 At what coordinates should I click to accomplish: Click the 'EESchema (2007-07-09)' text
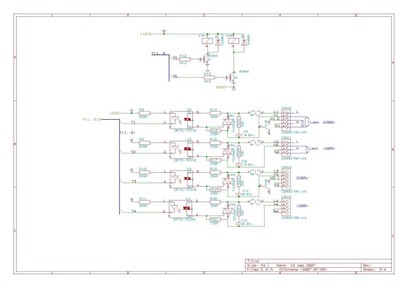pyautogui.click(x=303, y=270)
